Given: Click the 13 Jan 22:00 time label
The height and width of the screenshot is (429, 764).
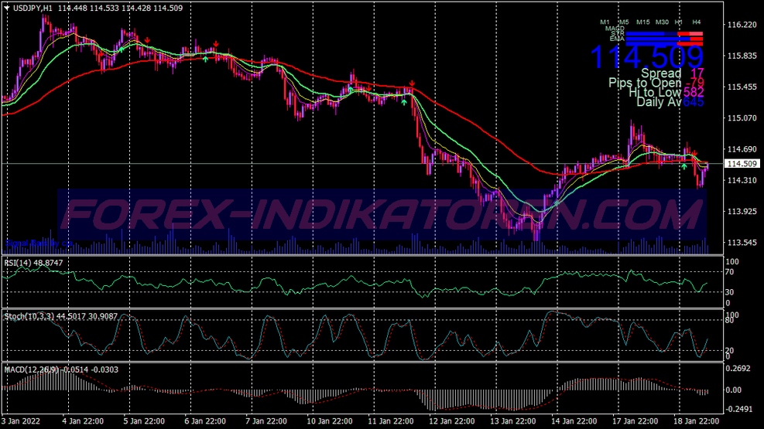Looking at the screenshot, I should point(512,421).
